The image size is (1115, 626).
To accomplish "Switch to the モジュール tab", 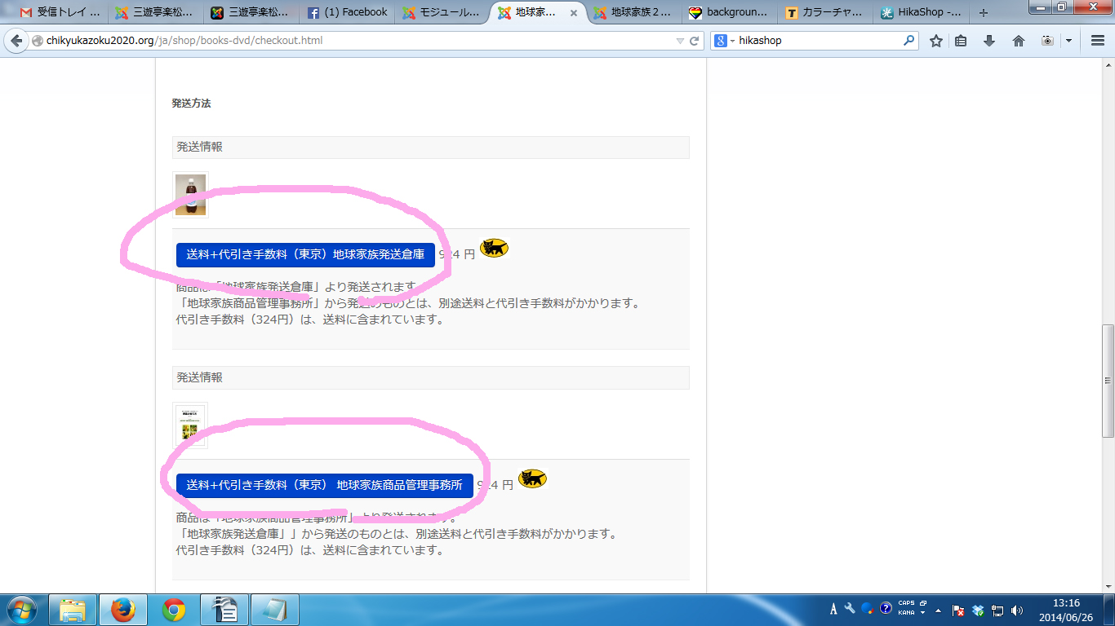I will (x=442, y=12).
